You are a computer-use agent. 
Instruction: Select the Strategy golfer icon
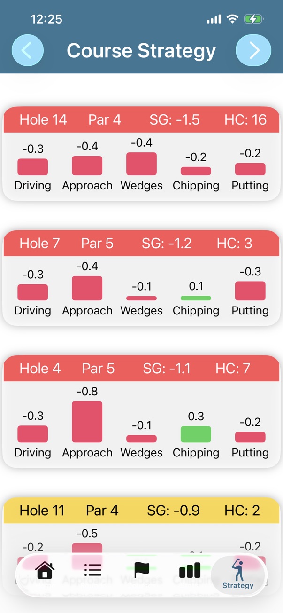click(x=238, y=569)
